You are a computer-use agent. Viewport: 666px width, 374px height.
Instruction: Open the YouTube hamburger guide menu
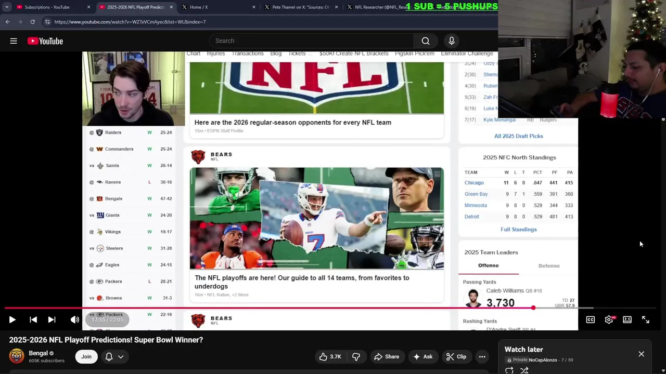14,41
